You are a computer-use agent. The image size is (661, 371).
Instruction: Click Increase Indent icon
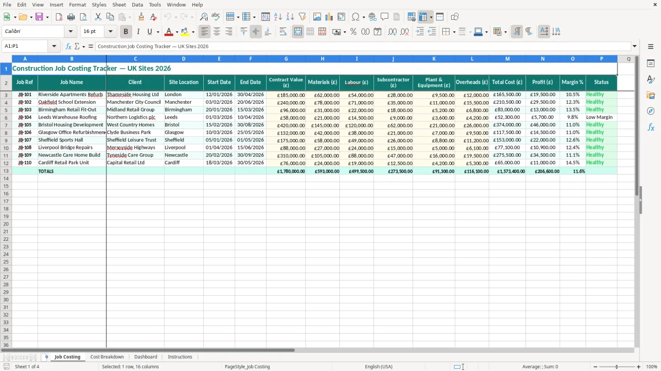click(x=420, y=32)
